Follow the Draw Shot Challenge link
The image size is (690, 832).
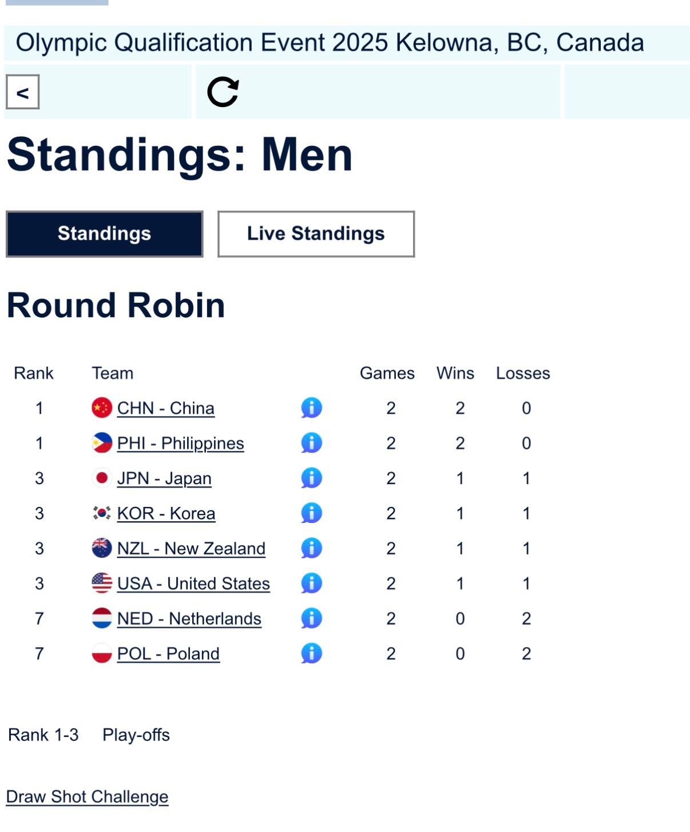pos(87,797)
